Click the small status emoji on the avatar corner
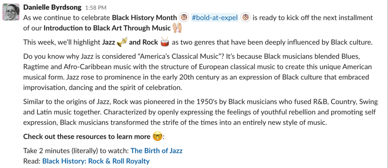This screenshot has height=168, width=388. (x=4, y=5)
